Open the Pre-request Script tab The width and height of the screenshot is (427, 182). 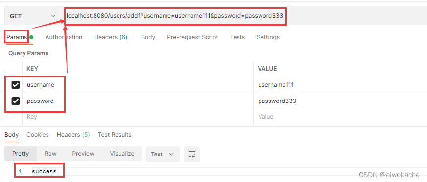[x=192, y=37]
